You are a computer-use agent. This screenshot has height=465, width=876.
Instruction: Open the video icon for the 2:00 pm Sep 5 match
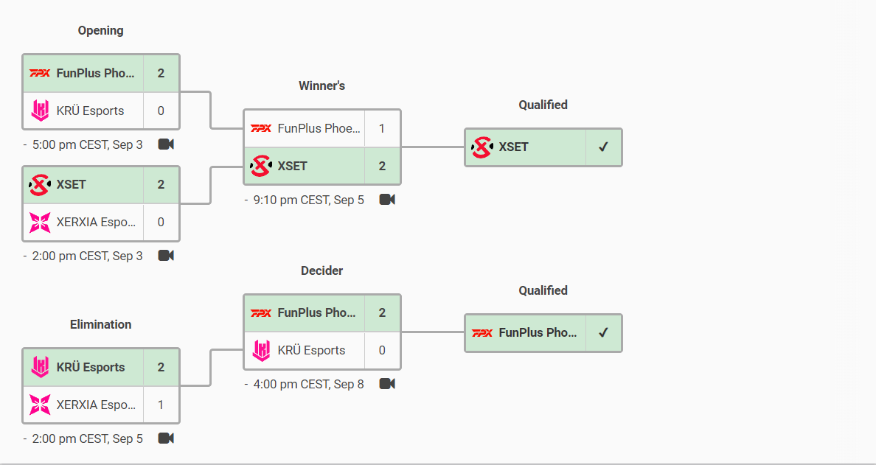pyautogui.click(x=166, y=438)
